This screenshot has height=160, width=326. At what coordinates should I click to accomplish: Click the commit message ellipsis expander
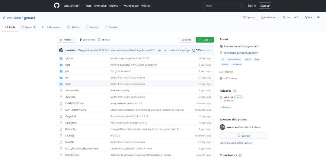(159, 51)
